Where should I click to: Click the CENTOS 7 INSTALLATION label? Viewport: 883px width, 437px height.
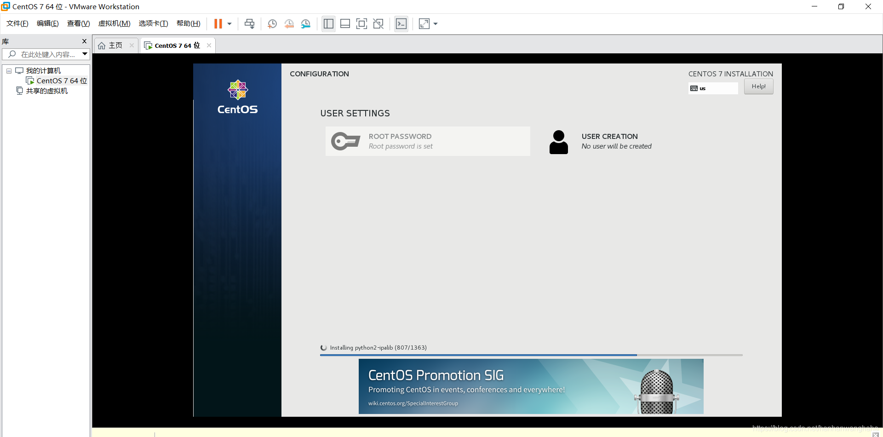click(731, 74)
